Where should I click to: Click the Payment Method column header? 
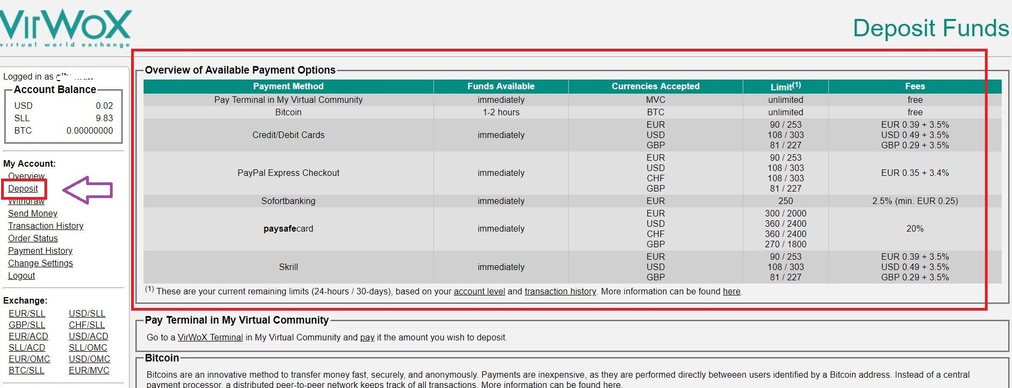click(288, 86)
